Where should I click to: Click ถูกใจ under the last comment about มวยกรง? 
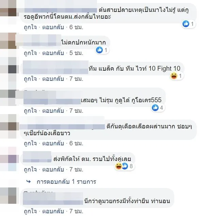(30, 211)
